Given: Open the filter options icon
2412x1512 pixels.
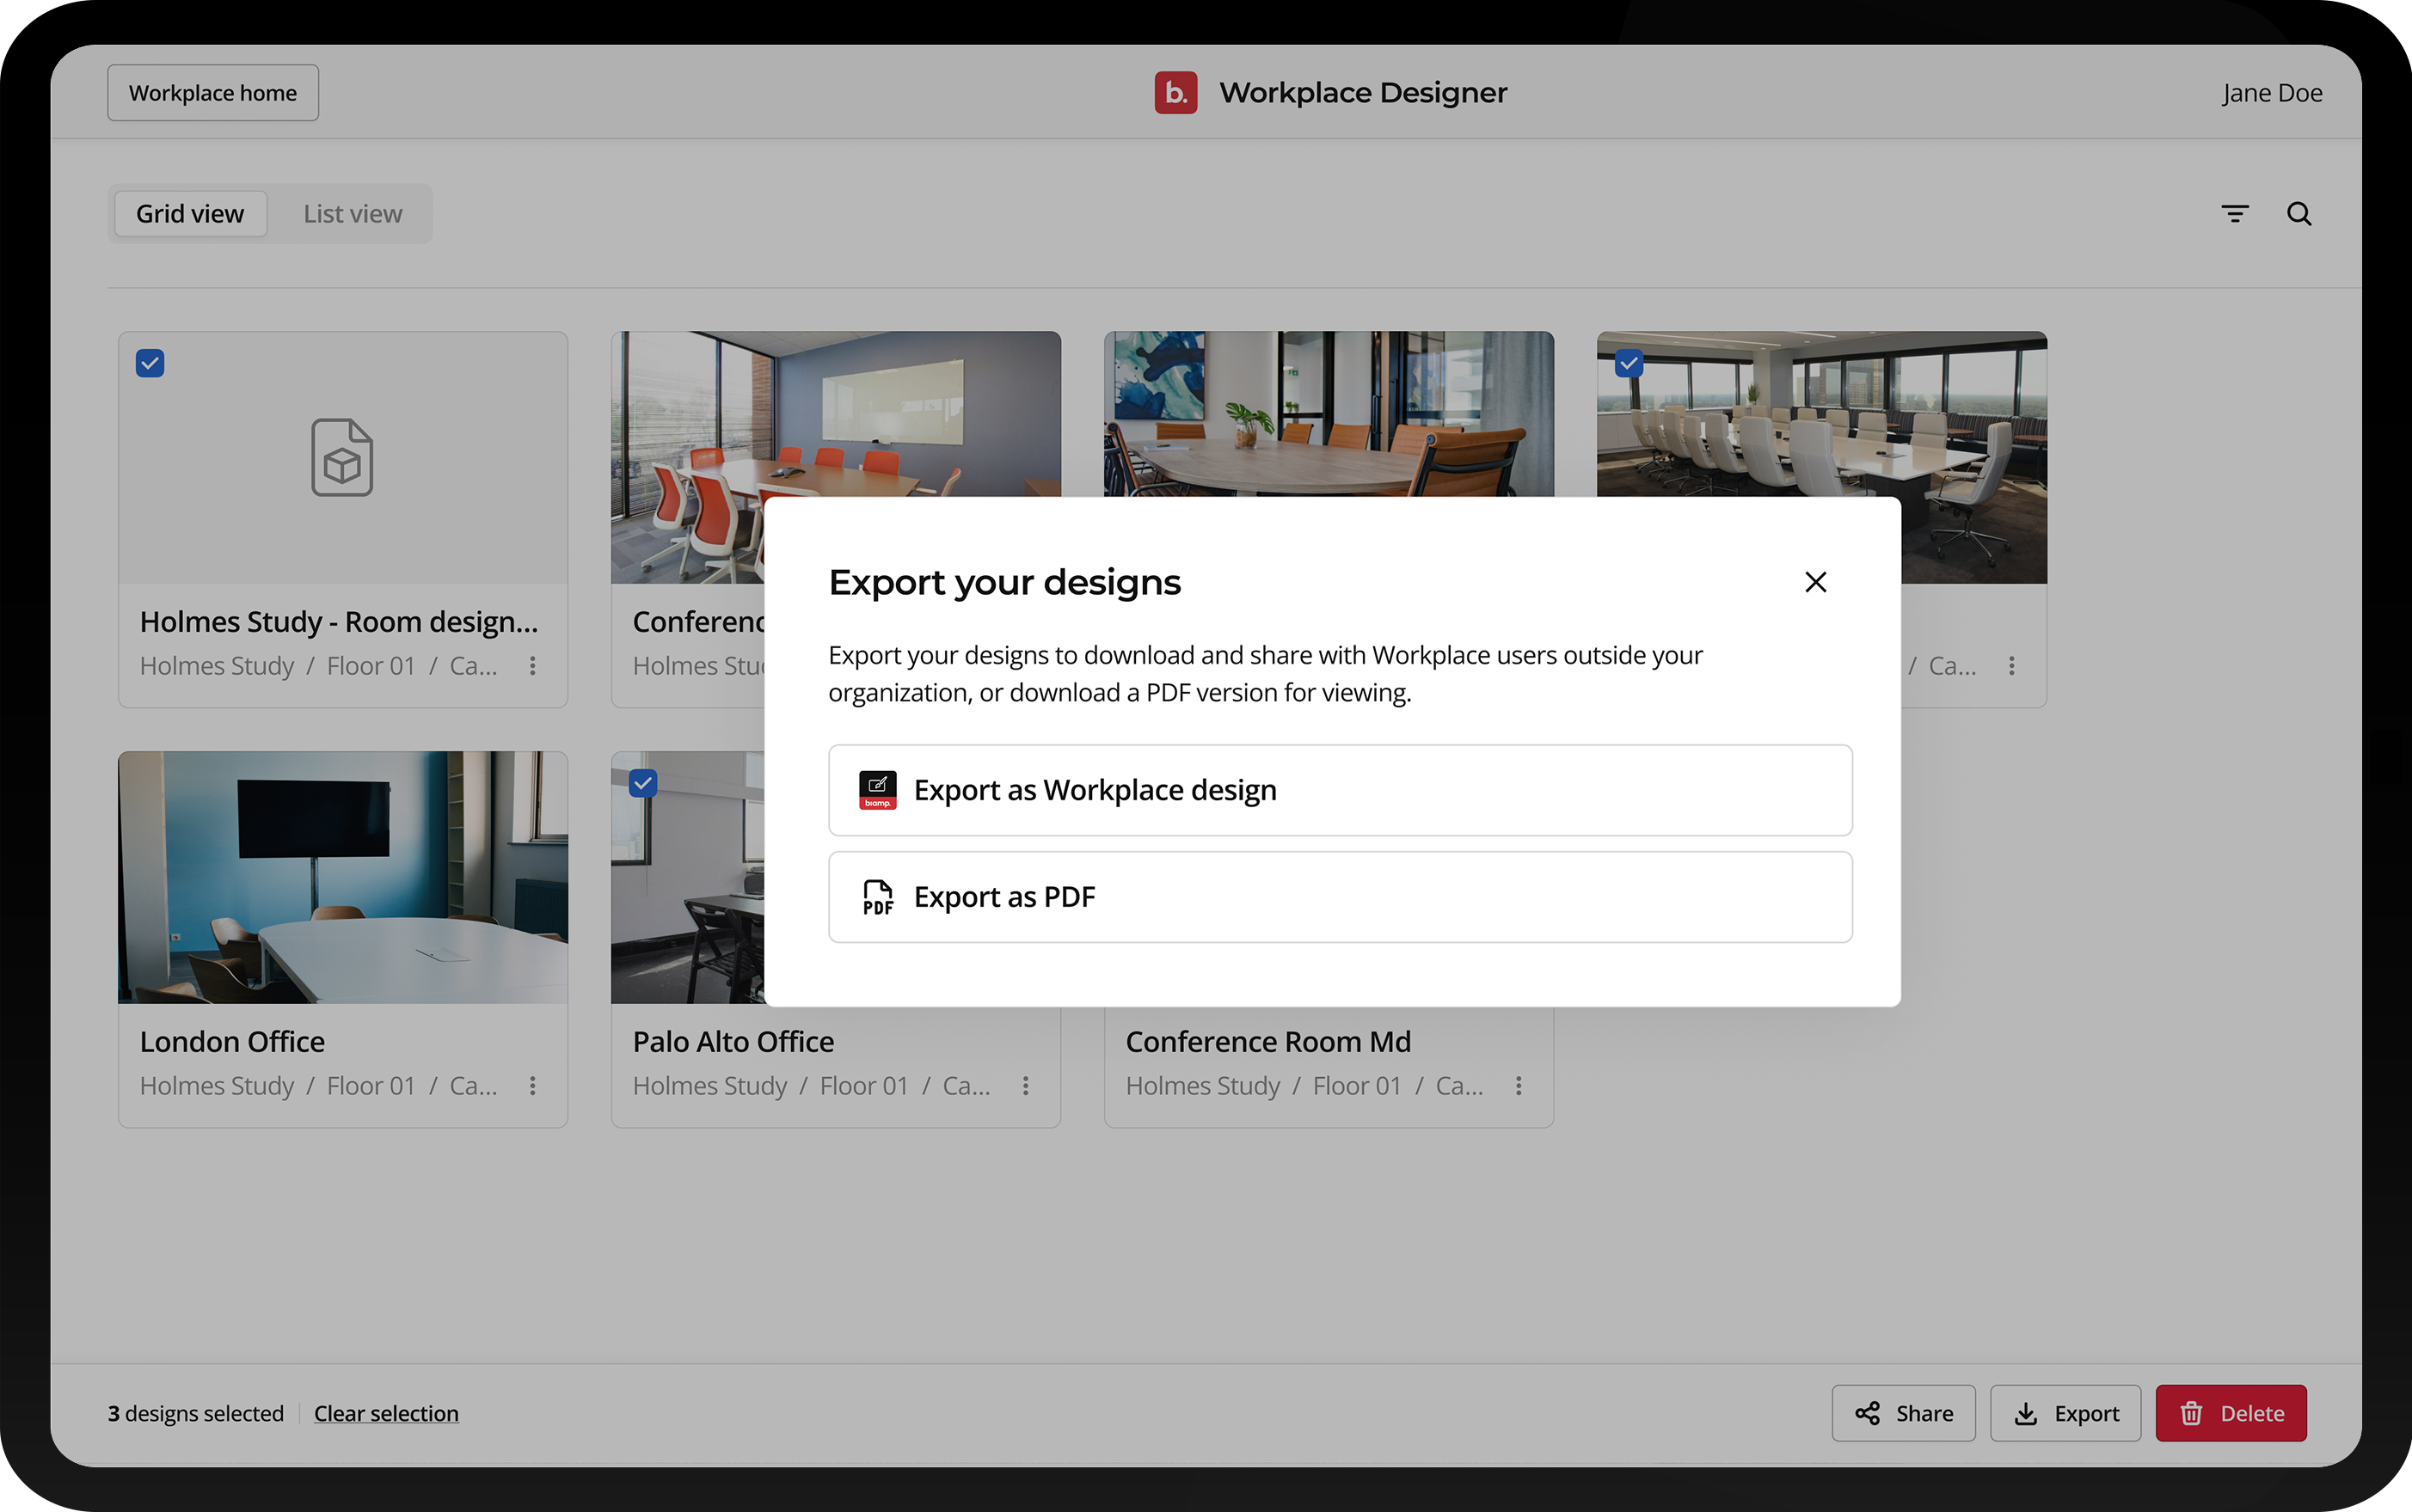Looking at the screenshot, I should (x=2235, y=214).
